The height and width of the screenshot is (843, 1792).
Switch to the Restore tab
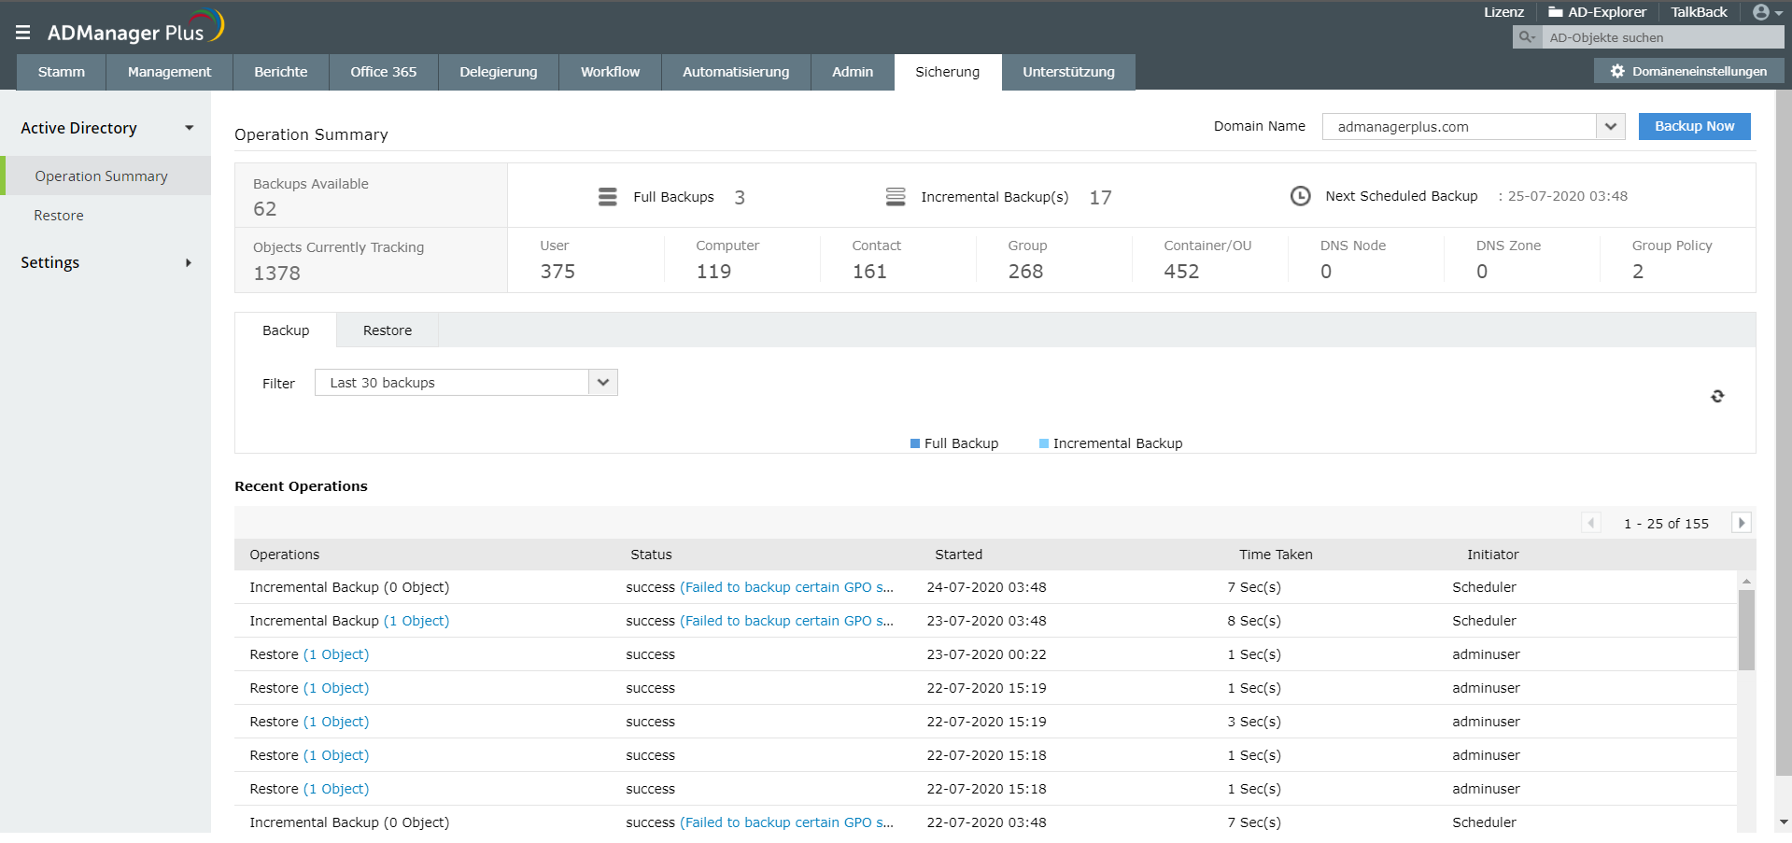(x=386, y=330)
